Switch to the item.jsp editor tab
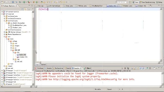The width and height of the screenshot is (164, 92). pyautogui.click(x=40, y=6)
